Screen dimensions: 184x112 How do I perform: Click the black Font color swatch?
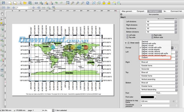[x=147, y=97]
